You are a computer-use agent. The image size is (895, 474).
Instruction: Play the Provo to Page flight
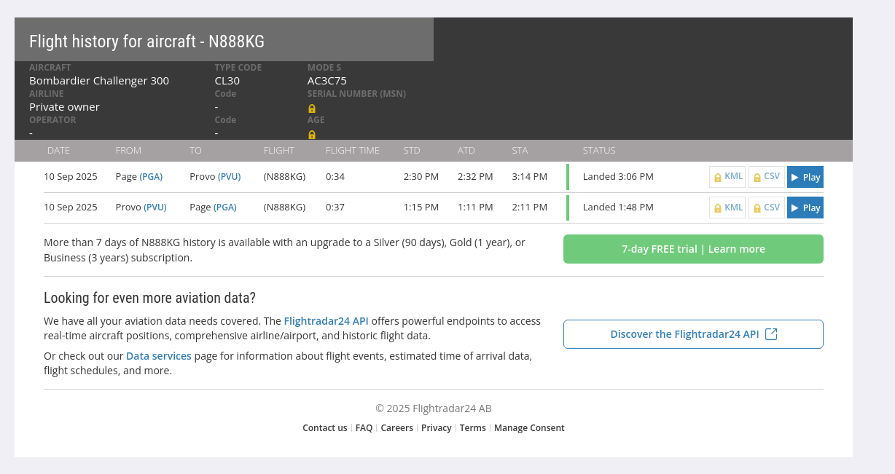coord(805,208)
